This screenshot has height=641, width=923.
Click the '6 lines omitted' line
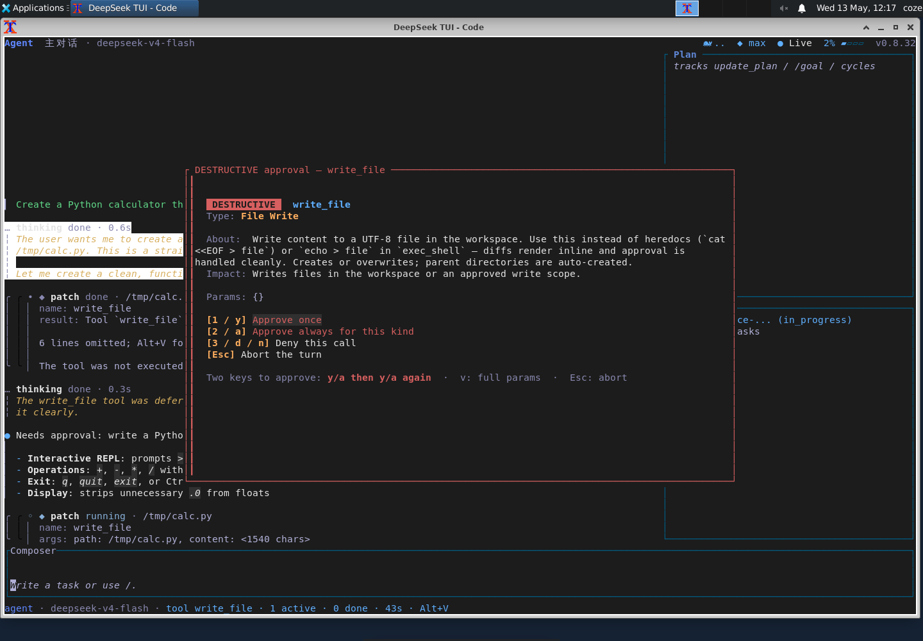(x=111, y=343)
